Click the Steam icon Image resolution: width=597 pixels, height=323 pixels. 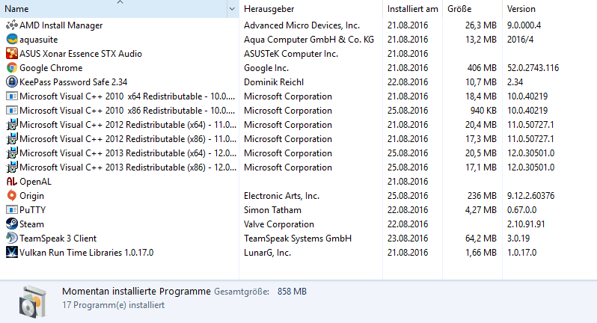click(x=12, y=224)
